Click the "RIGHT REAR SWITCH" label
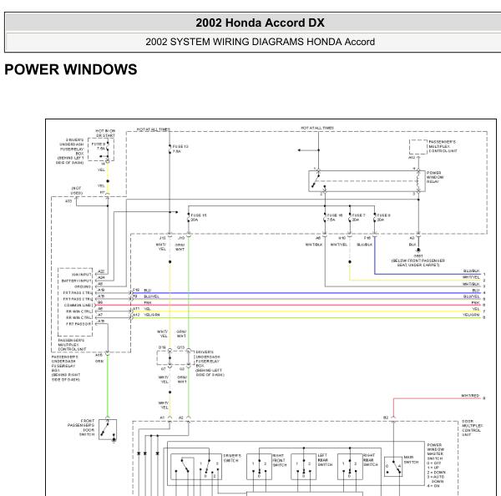Image resolution: width=501 pixels, height=496 pixels. coord(371,460)
